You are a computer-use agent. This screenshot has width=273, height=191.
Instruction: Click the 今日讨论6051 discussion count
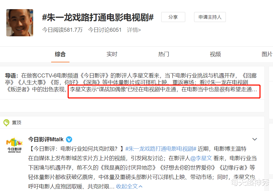point(105,30)
